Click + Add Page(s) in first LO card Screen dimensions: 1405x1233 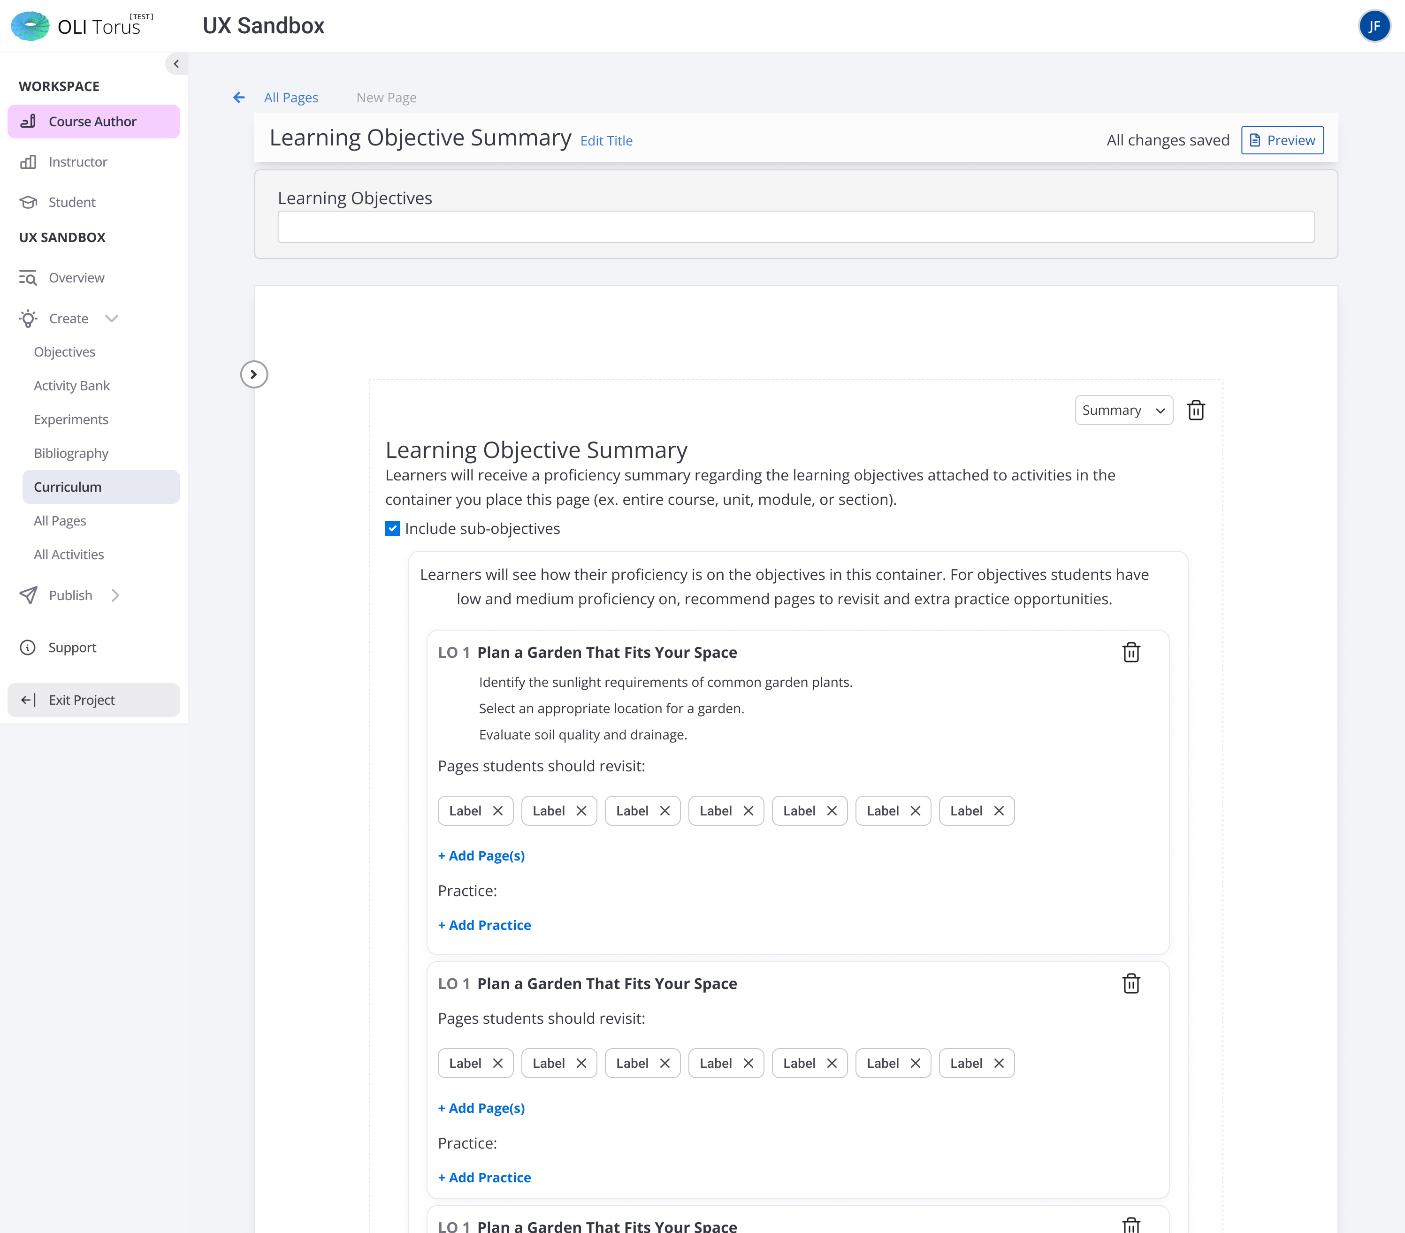(481, 856)
